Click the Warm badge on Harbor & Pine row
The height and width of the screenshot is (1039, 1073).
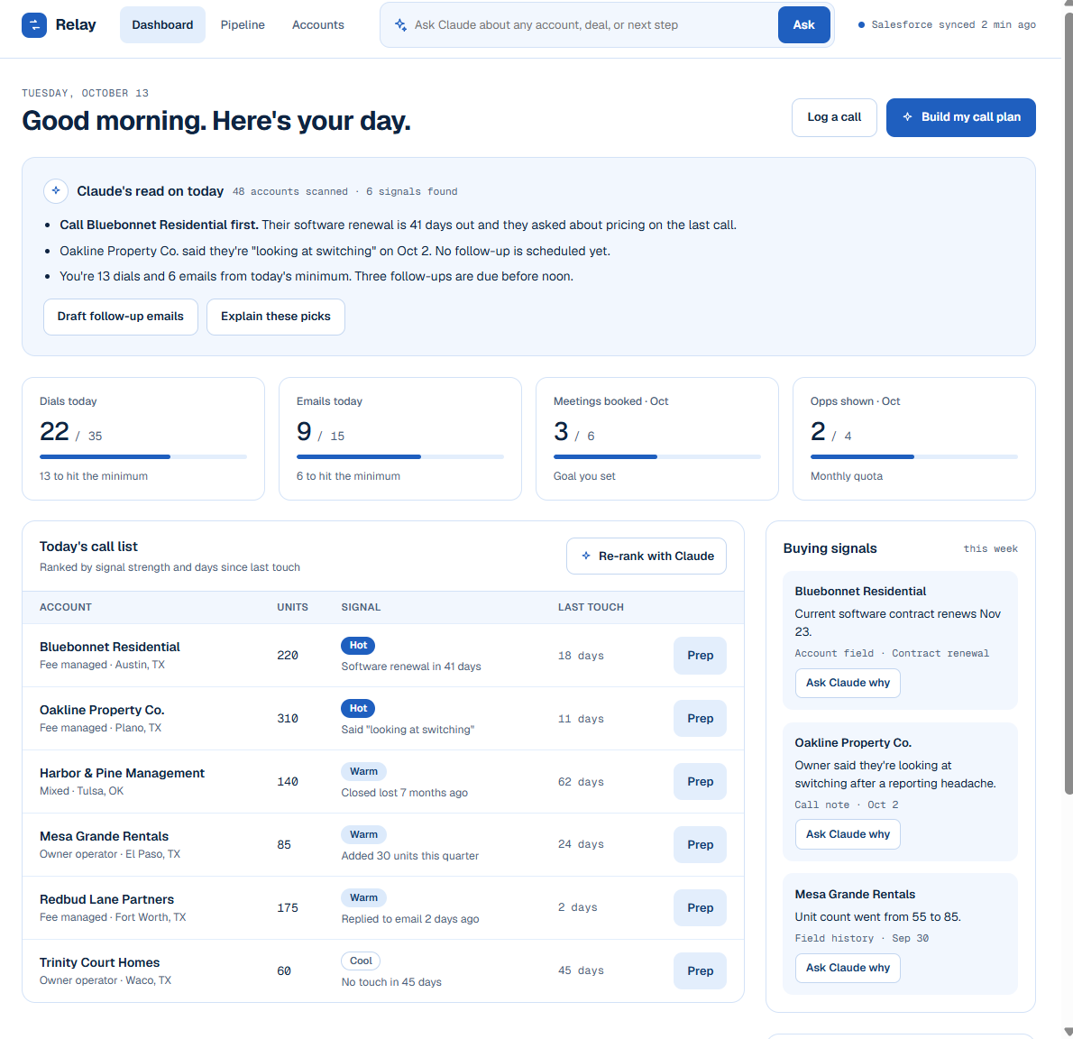tap(363, 771)
